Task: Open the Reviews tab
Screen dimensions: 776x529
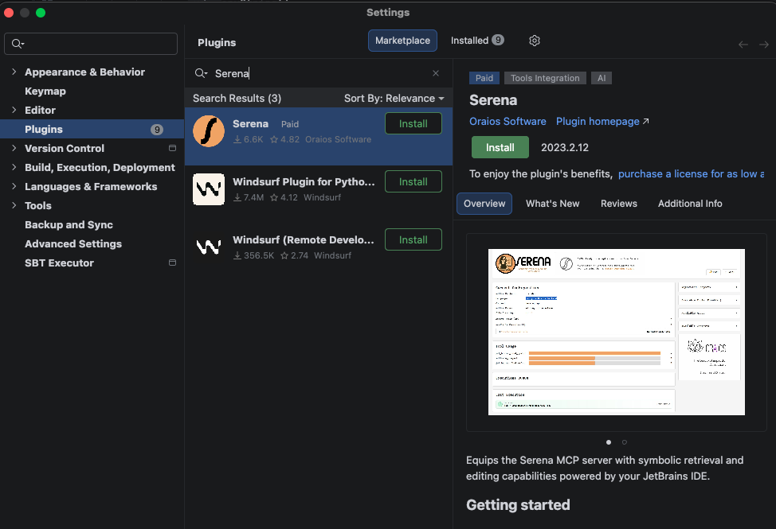Action: (618, 204)
